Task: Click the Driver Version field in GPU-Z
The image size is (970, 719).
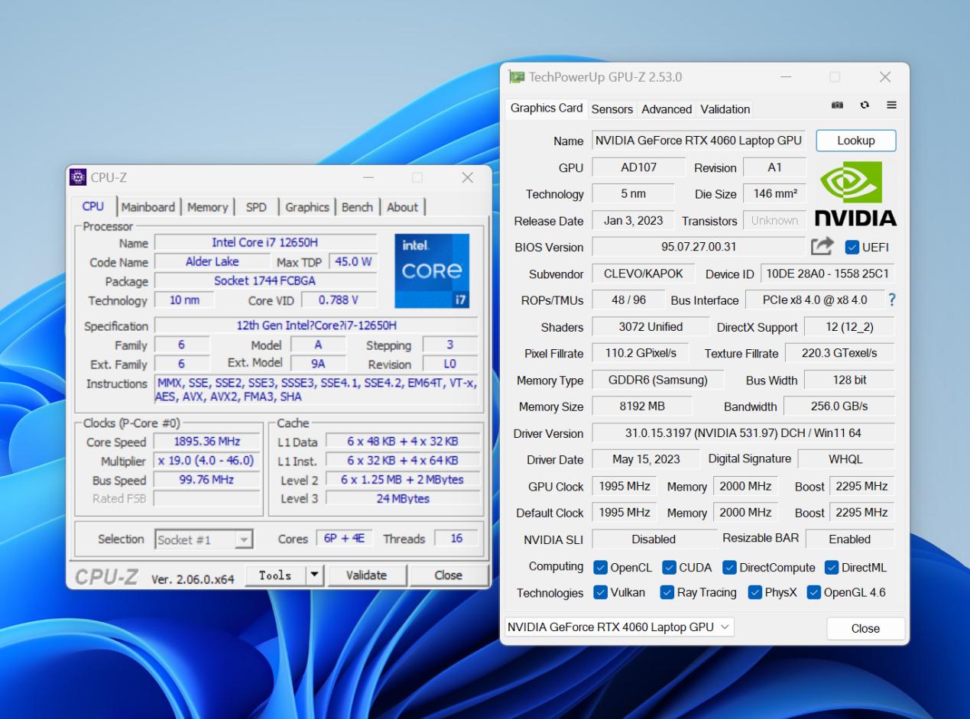Action: [743, 433]
